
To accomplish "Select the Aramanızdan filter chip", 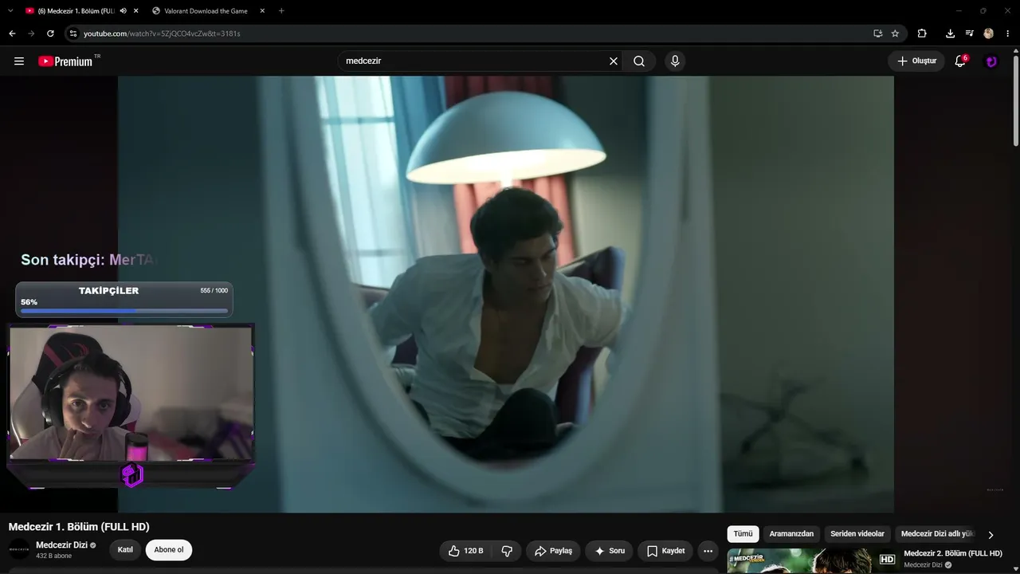I will coord(791,534).
